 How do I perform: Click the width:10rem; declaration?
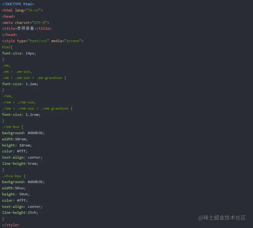[15, 139]
